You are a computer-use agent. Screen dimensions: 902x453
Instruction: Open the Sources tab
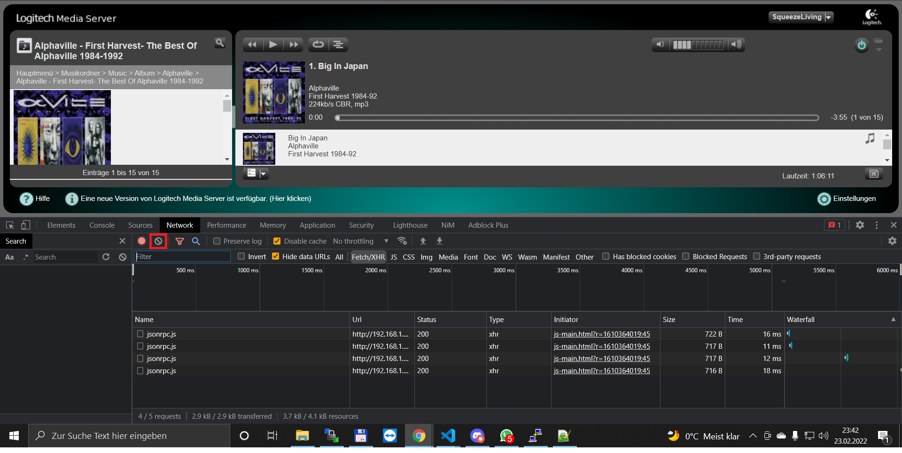point(140,225)
